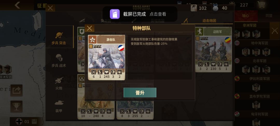Viewport: 280px width, 126px height.
Task: Select 装甲 armor tank category
Action: (59, 106)
